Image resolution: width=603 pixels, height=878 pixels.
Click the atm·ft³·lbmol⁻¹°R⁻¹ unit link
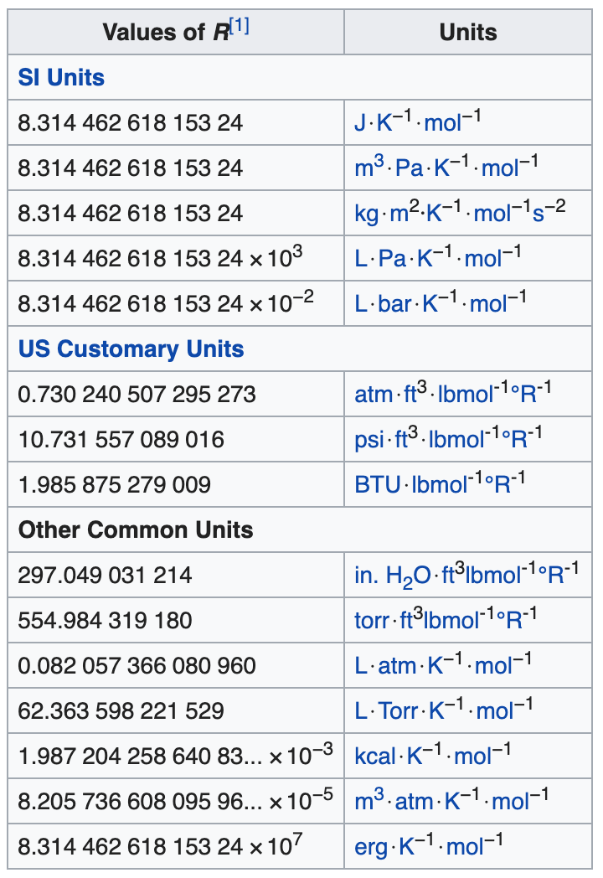(453, 395)
